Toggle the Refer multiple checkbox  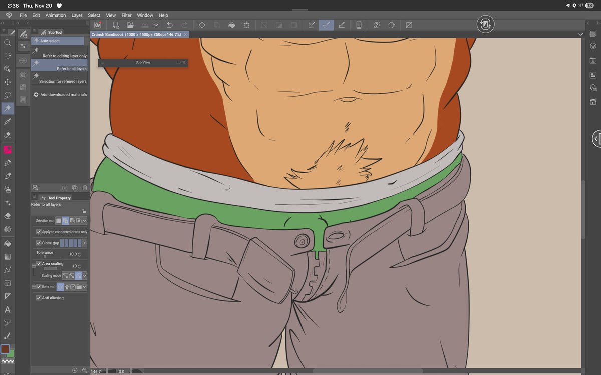39,287
